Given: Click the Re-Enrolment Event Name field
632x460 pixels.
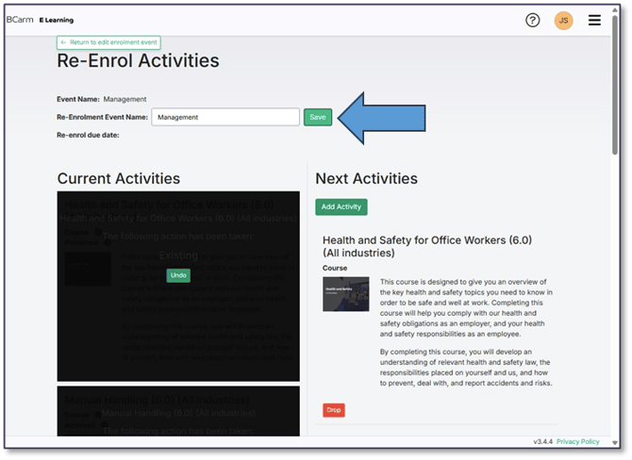Looking at the screenshot, I should click(225, 117).
